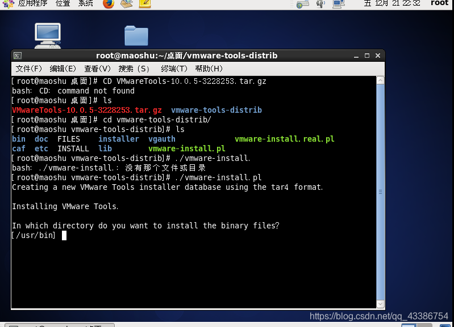Open the mail client launcher icon
The width and height of the screenshot is (454, 327).
[127, 3]
